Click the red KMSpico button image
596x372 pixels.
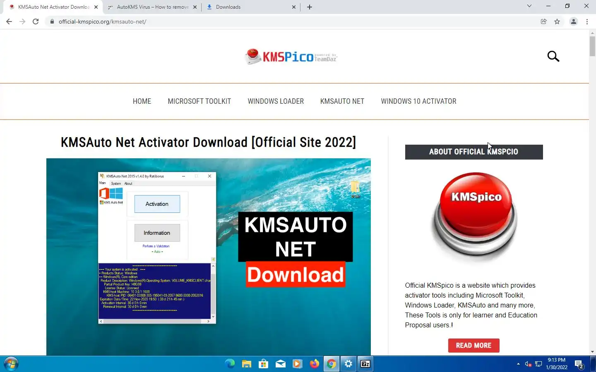coord(474,217)
